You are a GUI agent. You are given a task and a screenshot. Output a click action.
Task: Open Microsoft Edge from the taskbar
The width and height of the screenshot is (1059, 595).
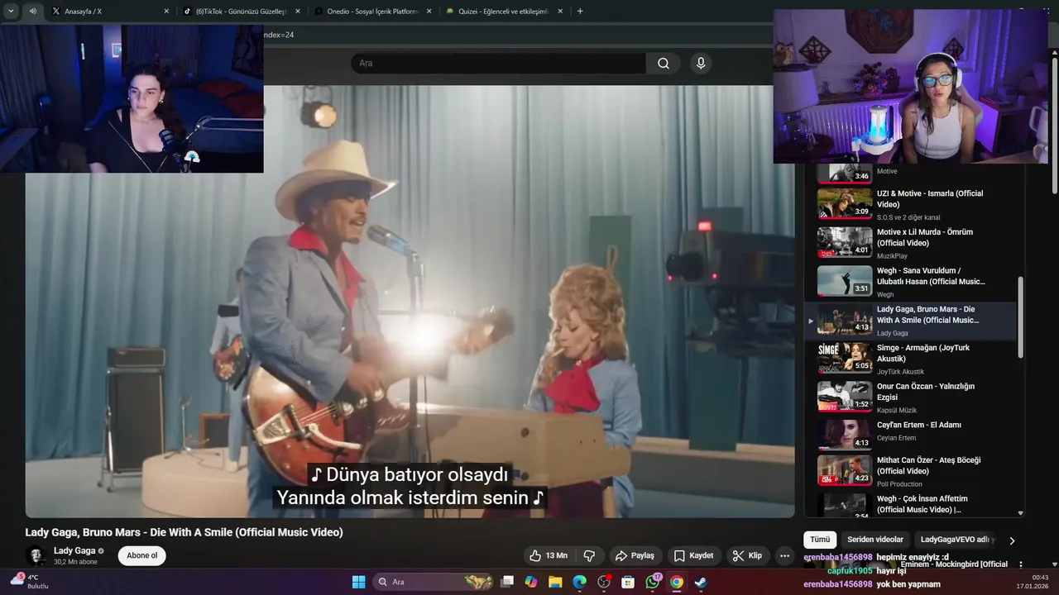579,582
